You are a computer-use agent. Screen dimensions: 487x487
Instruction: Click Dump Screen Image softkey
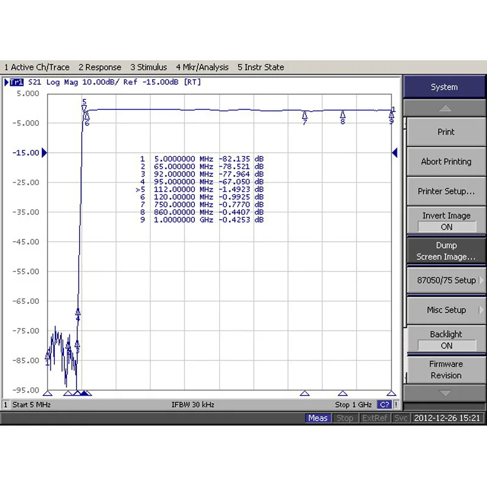(446, 251)
